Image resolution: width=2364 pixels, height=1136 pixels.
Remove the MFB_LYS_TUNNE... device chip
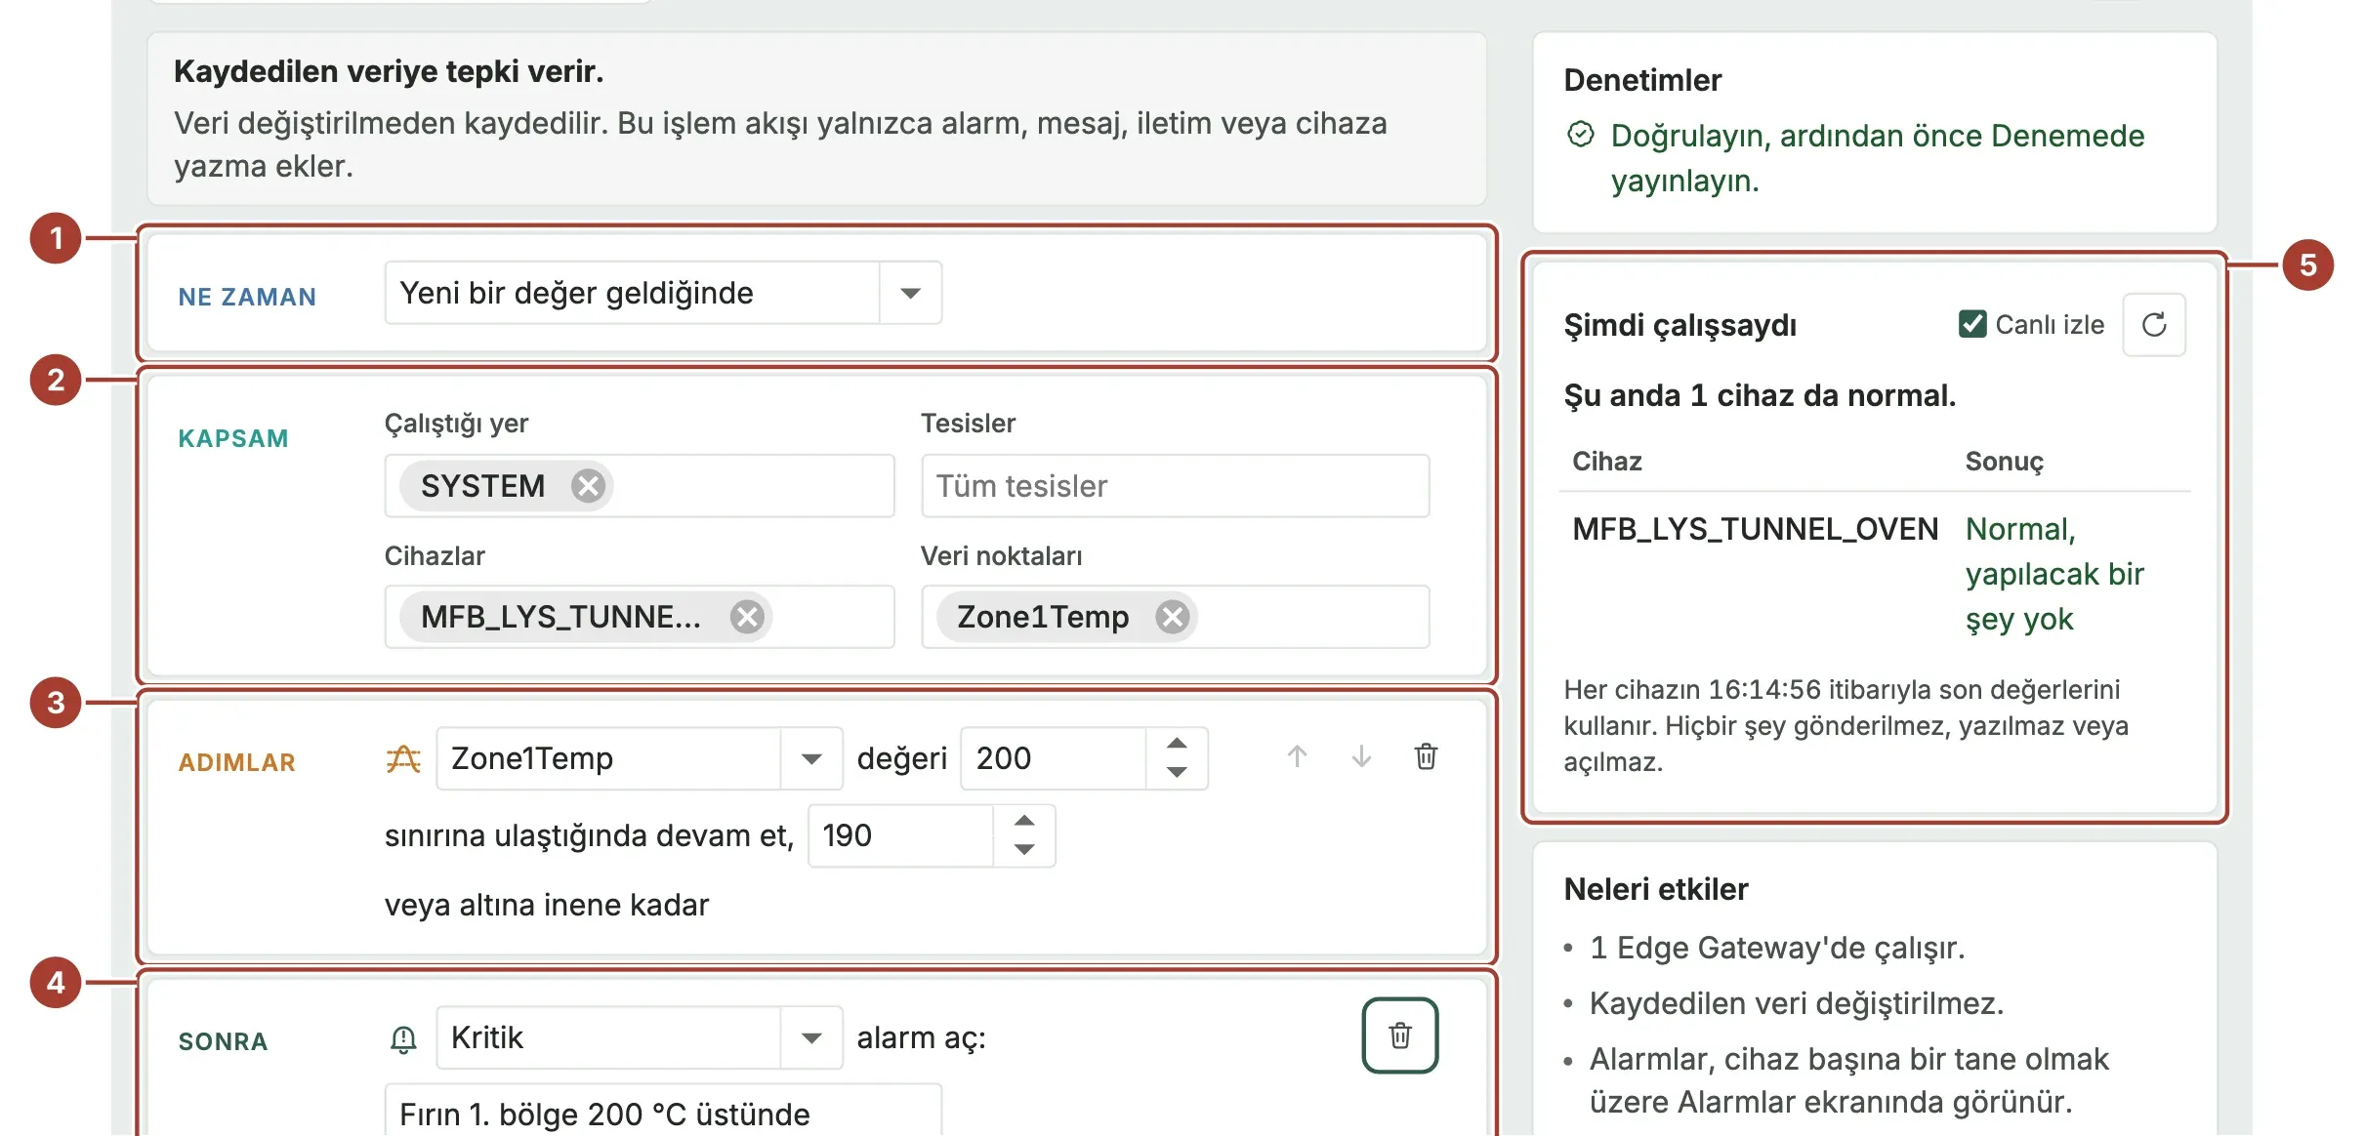pyautogui.click(x=747, y=617)
